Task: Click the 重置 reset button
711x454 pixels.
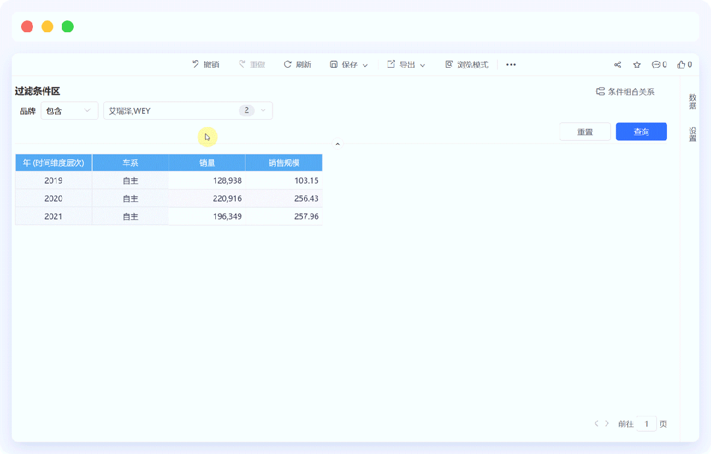Action: tap(585, 132)
